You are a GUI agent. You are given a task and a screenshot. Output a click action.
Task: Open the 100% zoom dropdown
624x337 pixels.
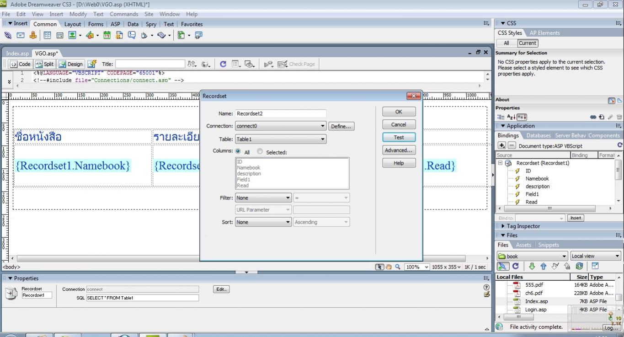point(417,267)
